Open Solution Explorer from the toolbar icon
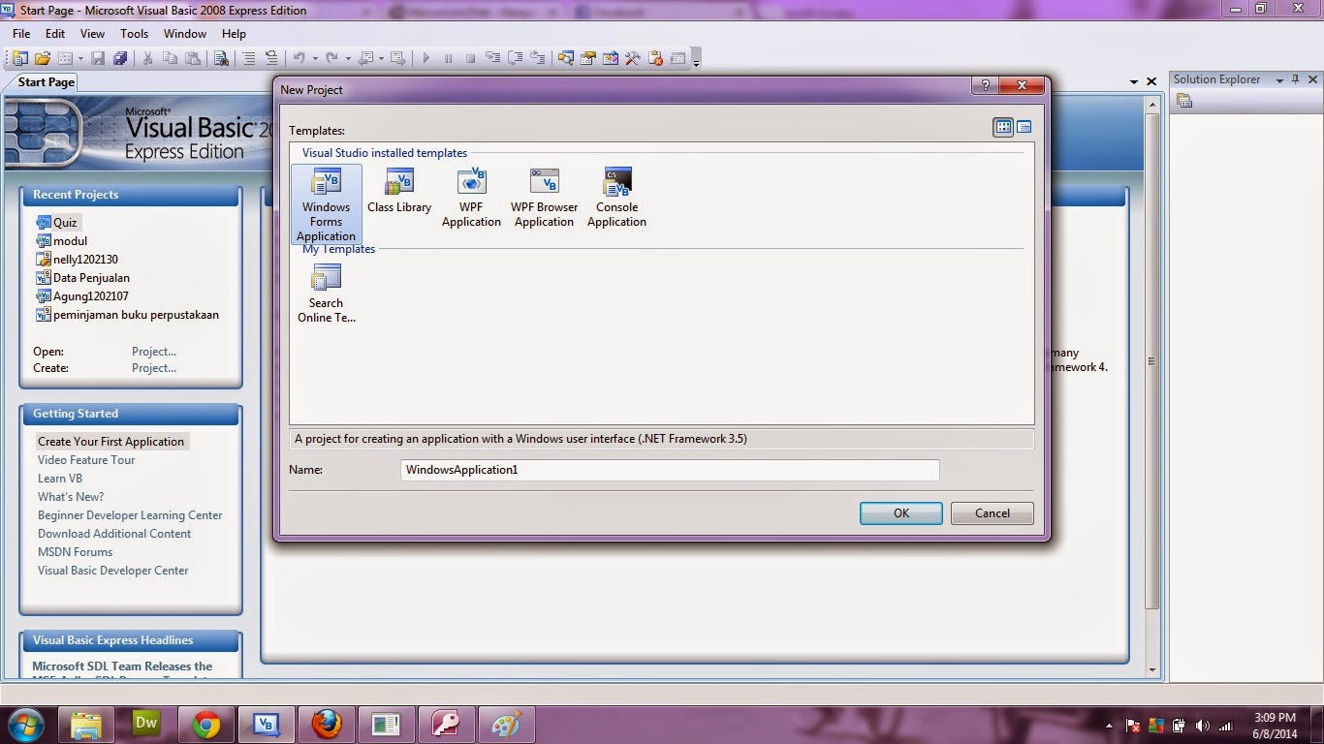The width and height of the screenshot is (1324, 744). tap(565, 58)
